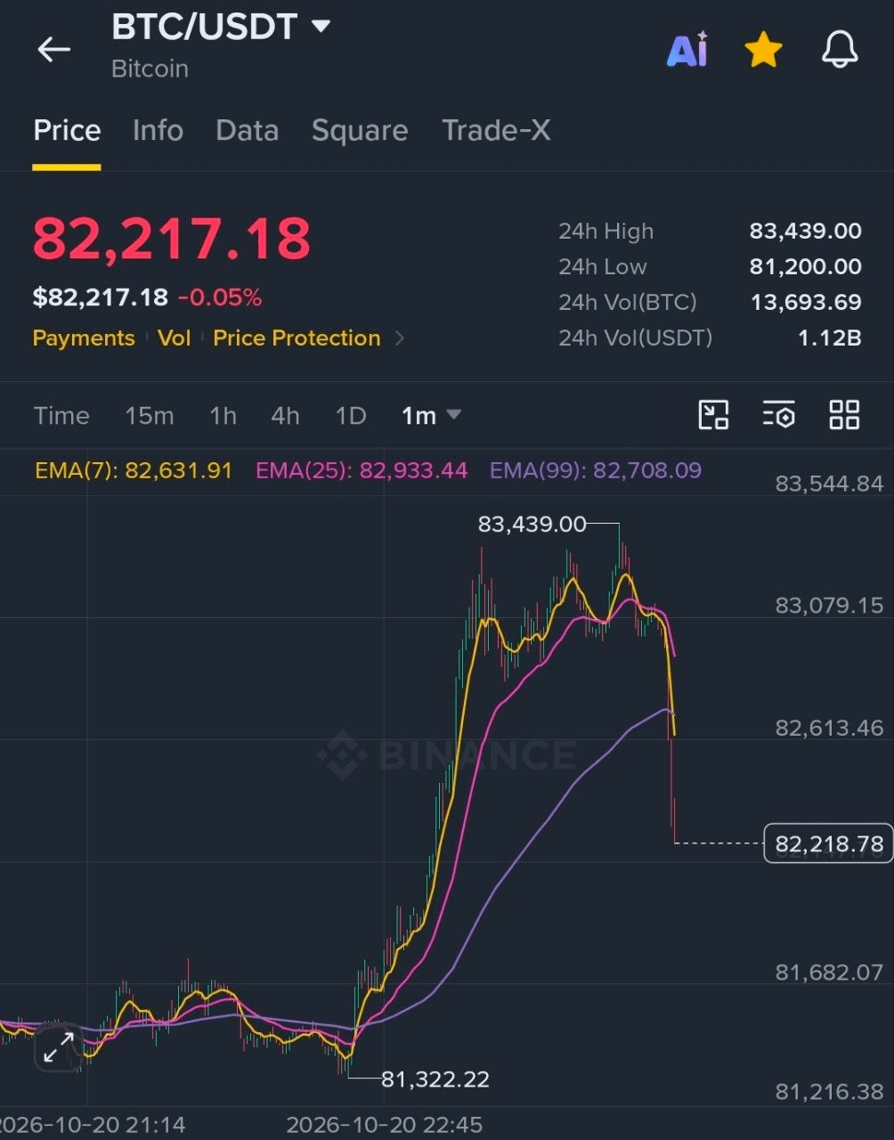This screenshot has height=1140, width=894.
Task: Switch to the Info tab
Action: click(x=158, y=131)
